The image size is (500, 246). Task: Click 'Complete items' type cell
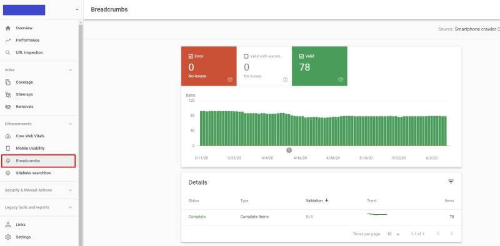point(254,217)
